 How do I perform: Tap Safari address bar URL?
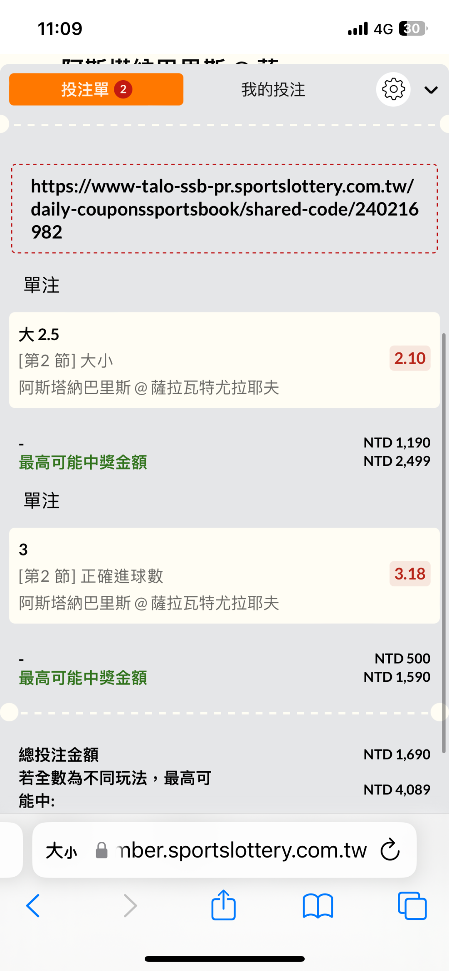tap(241, 850)
